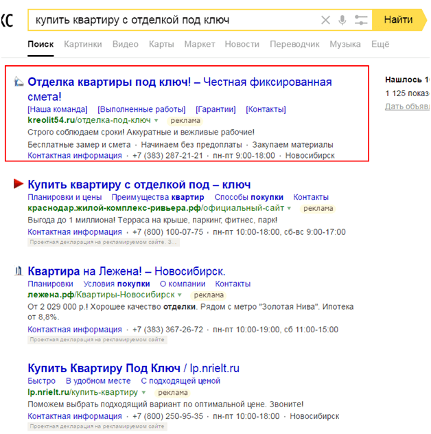Click 'Проектная декларация' note under nrielt ad

point(97,426)
